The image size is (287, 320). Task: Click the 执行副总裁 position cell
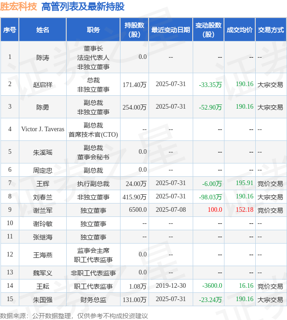(93, 183)
